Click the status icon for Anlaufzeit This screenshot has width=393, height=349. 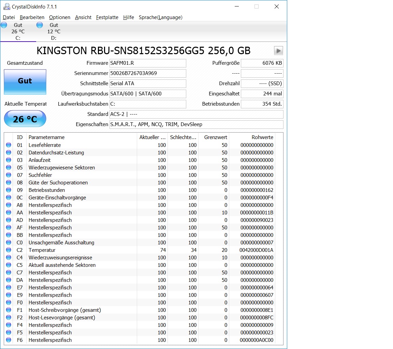[x=9, y=160]
